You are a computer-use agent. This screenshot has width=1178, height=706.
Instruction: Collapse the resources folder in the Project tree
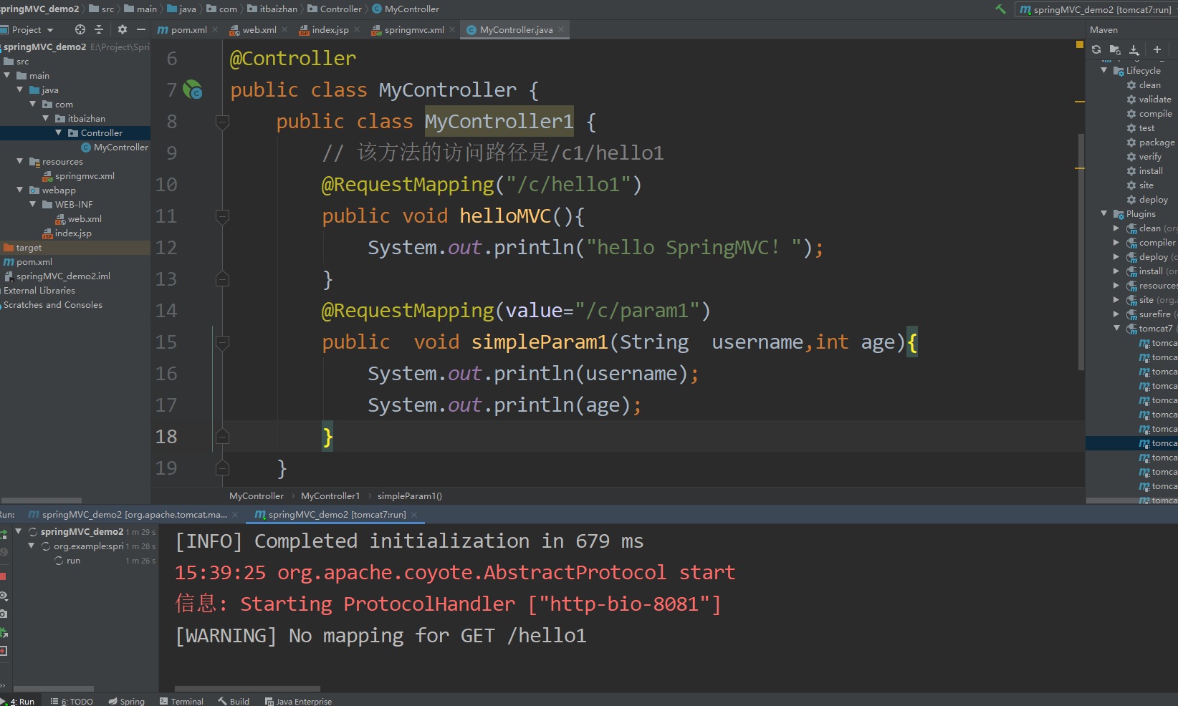tap(20, 161)
